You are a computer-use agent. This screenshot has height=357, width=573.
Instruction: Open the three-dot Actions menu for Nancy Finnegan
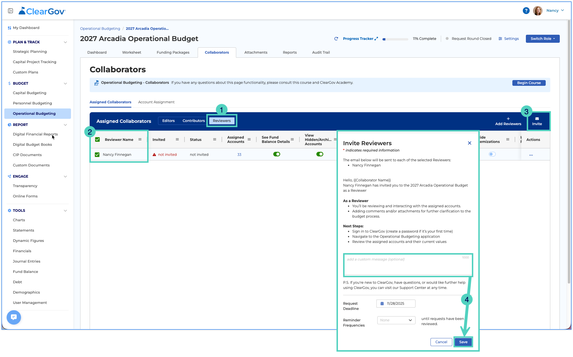[x=531, y=155]
